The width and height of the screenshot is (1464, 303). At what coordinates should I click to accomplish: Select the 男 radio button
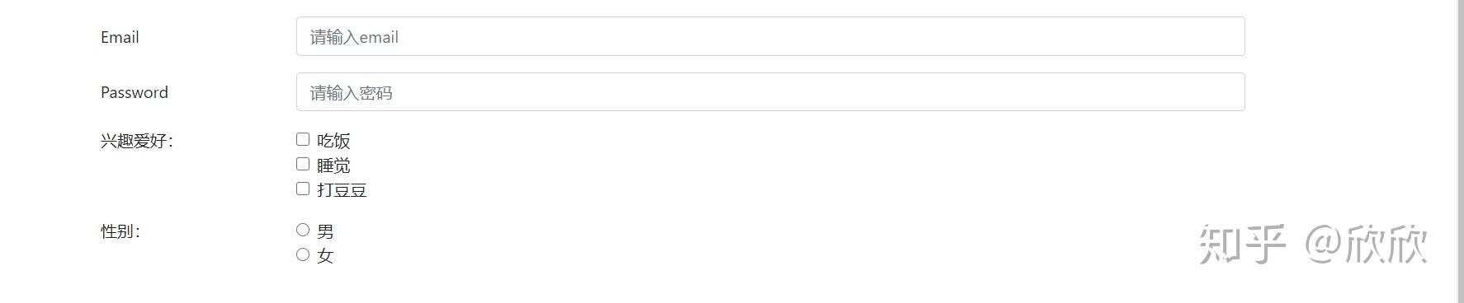303,231
